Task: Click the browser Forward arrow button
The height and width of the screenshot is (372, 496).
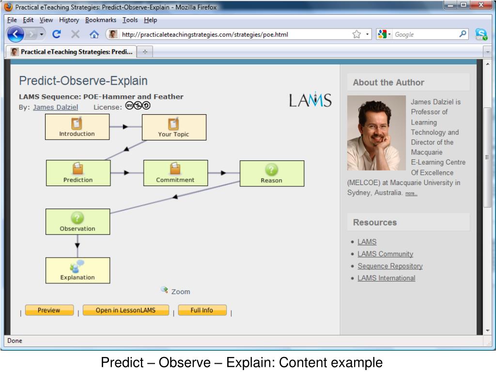Action: pos(31,34)
